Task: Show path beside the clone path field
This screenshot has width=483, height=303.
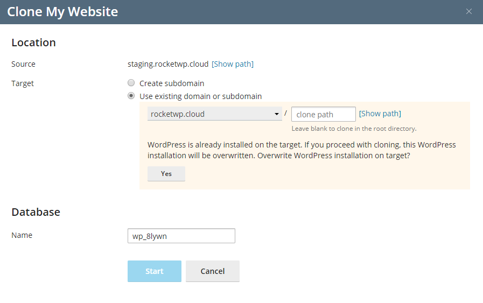Action: coord(380,114)
